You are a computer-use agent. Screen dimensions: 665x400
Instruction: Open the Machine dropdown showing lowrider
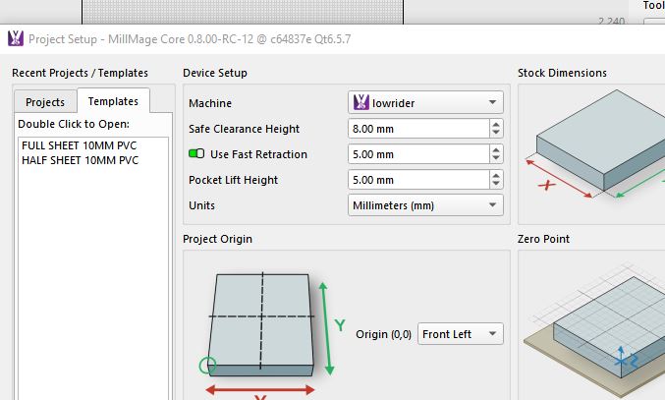425,102
